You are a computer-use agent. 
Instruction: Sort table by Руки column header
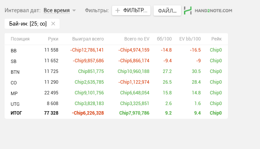[x=53, y=39]
